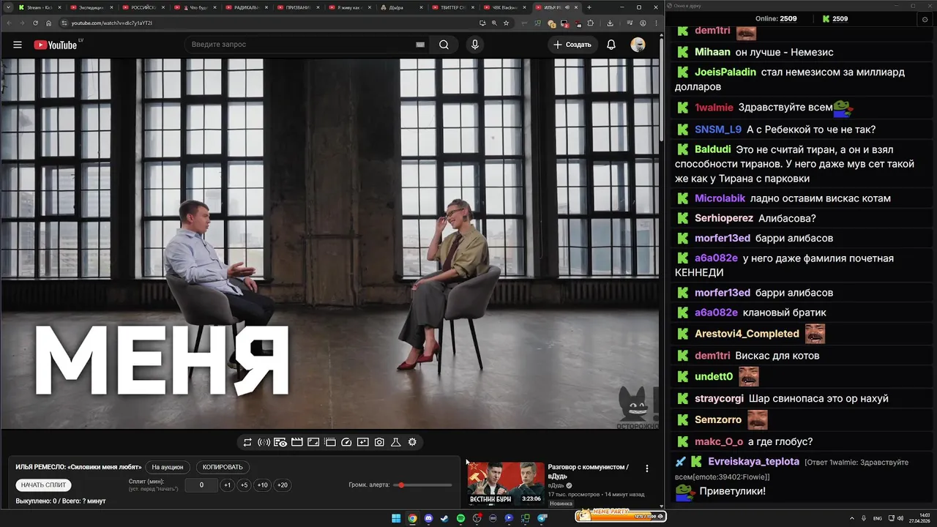
Task: Open the gear settings in player toolbar
Action: click(412, 442)
